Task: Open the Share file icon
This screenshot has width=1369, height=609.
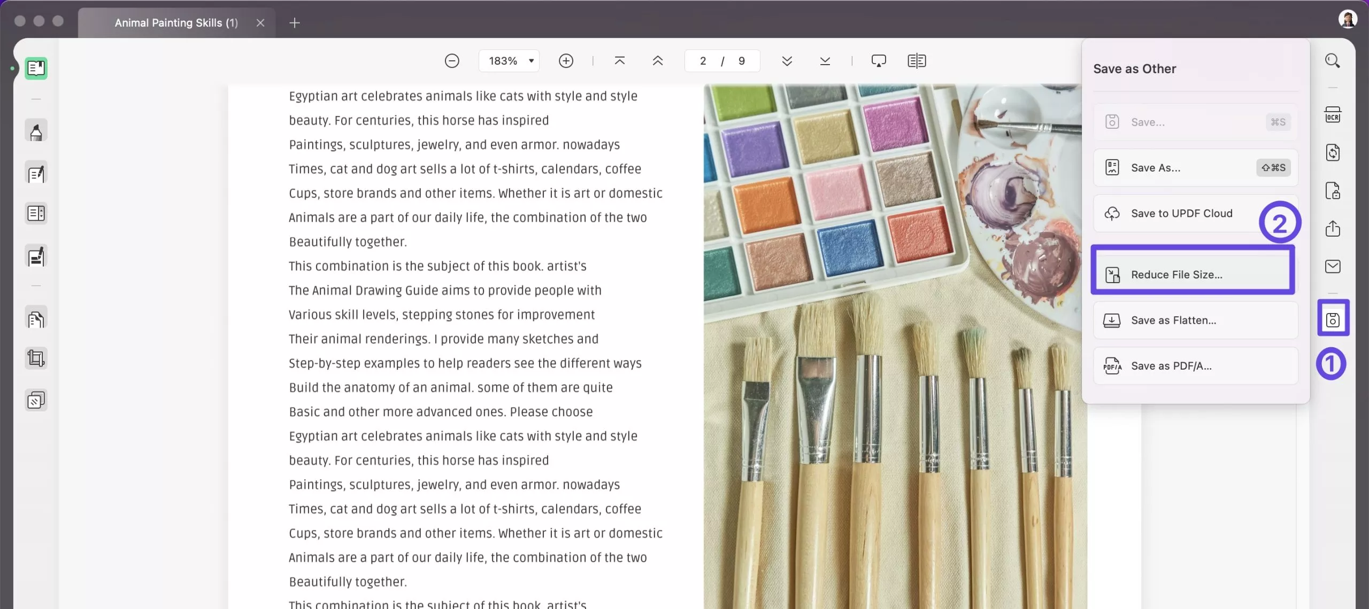Action: [x=1333, y=229]
